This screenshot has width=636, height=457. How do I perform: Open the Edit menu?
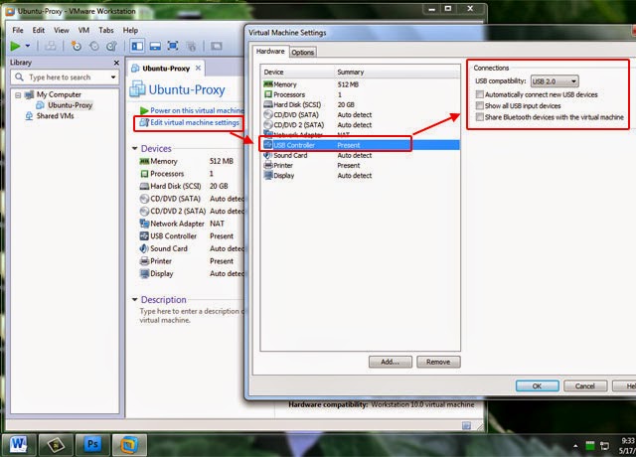(x=39, y=31)
